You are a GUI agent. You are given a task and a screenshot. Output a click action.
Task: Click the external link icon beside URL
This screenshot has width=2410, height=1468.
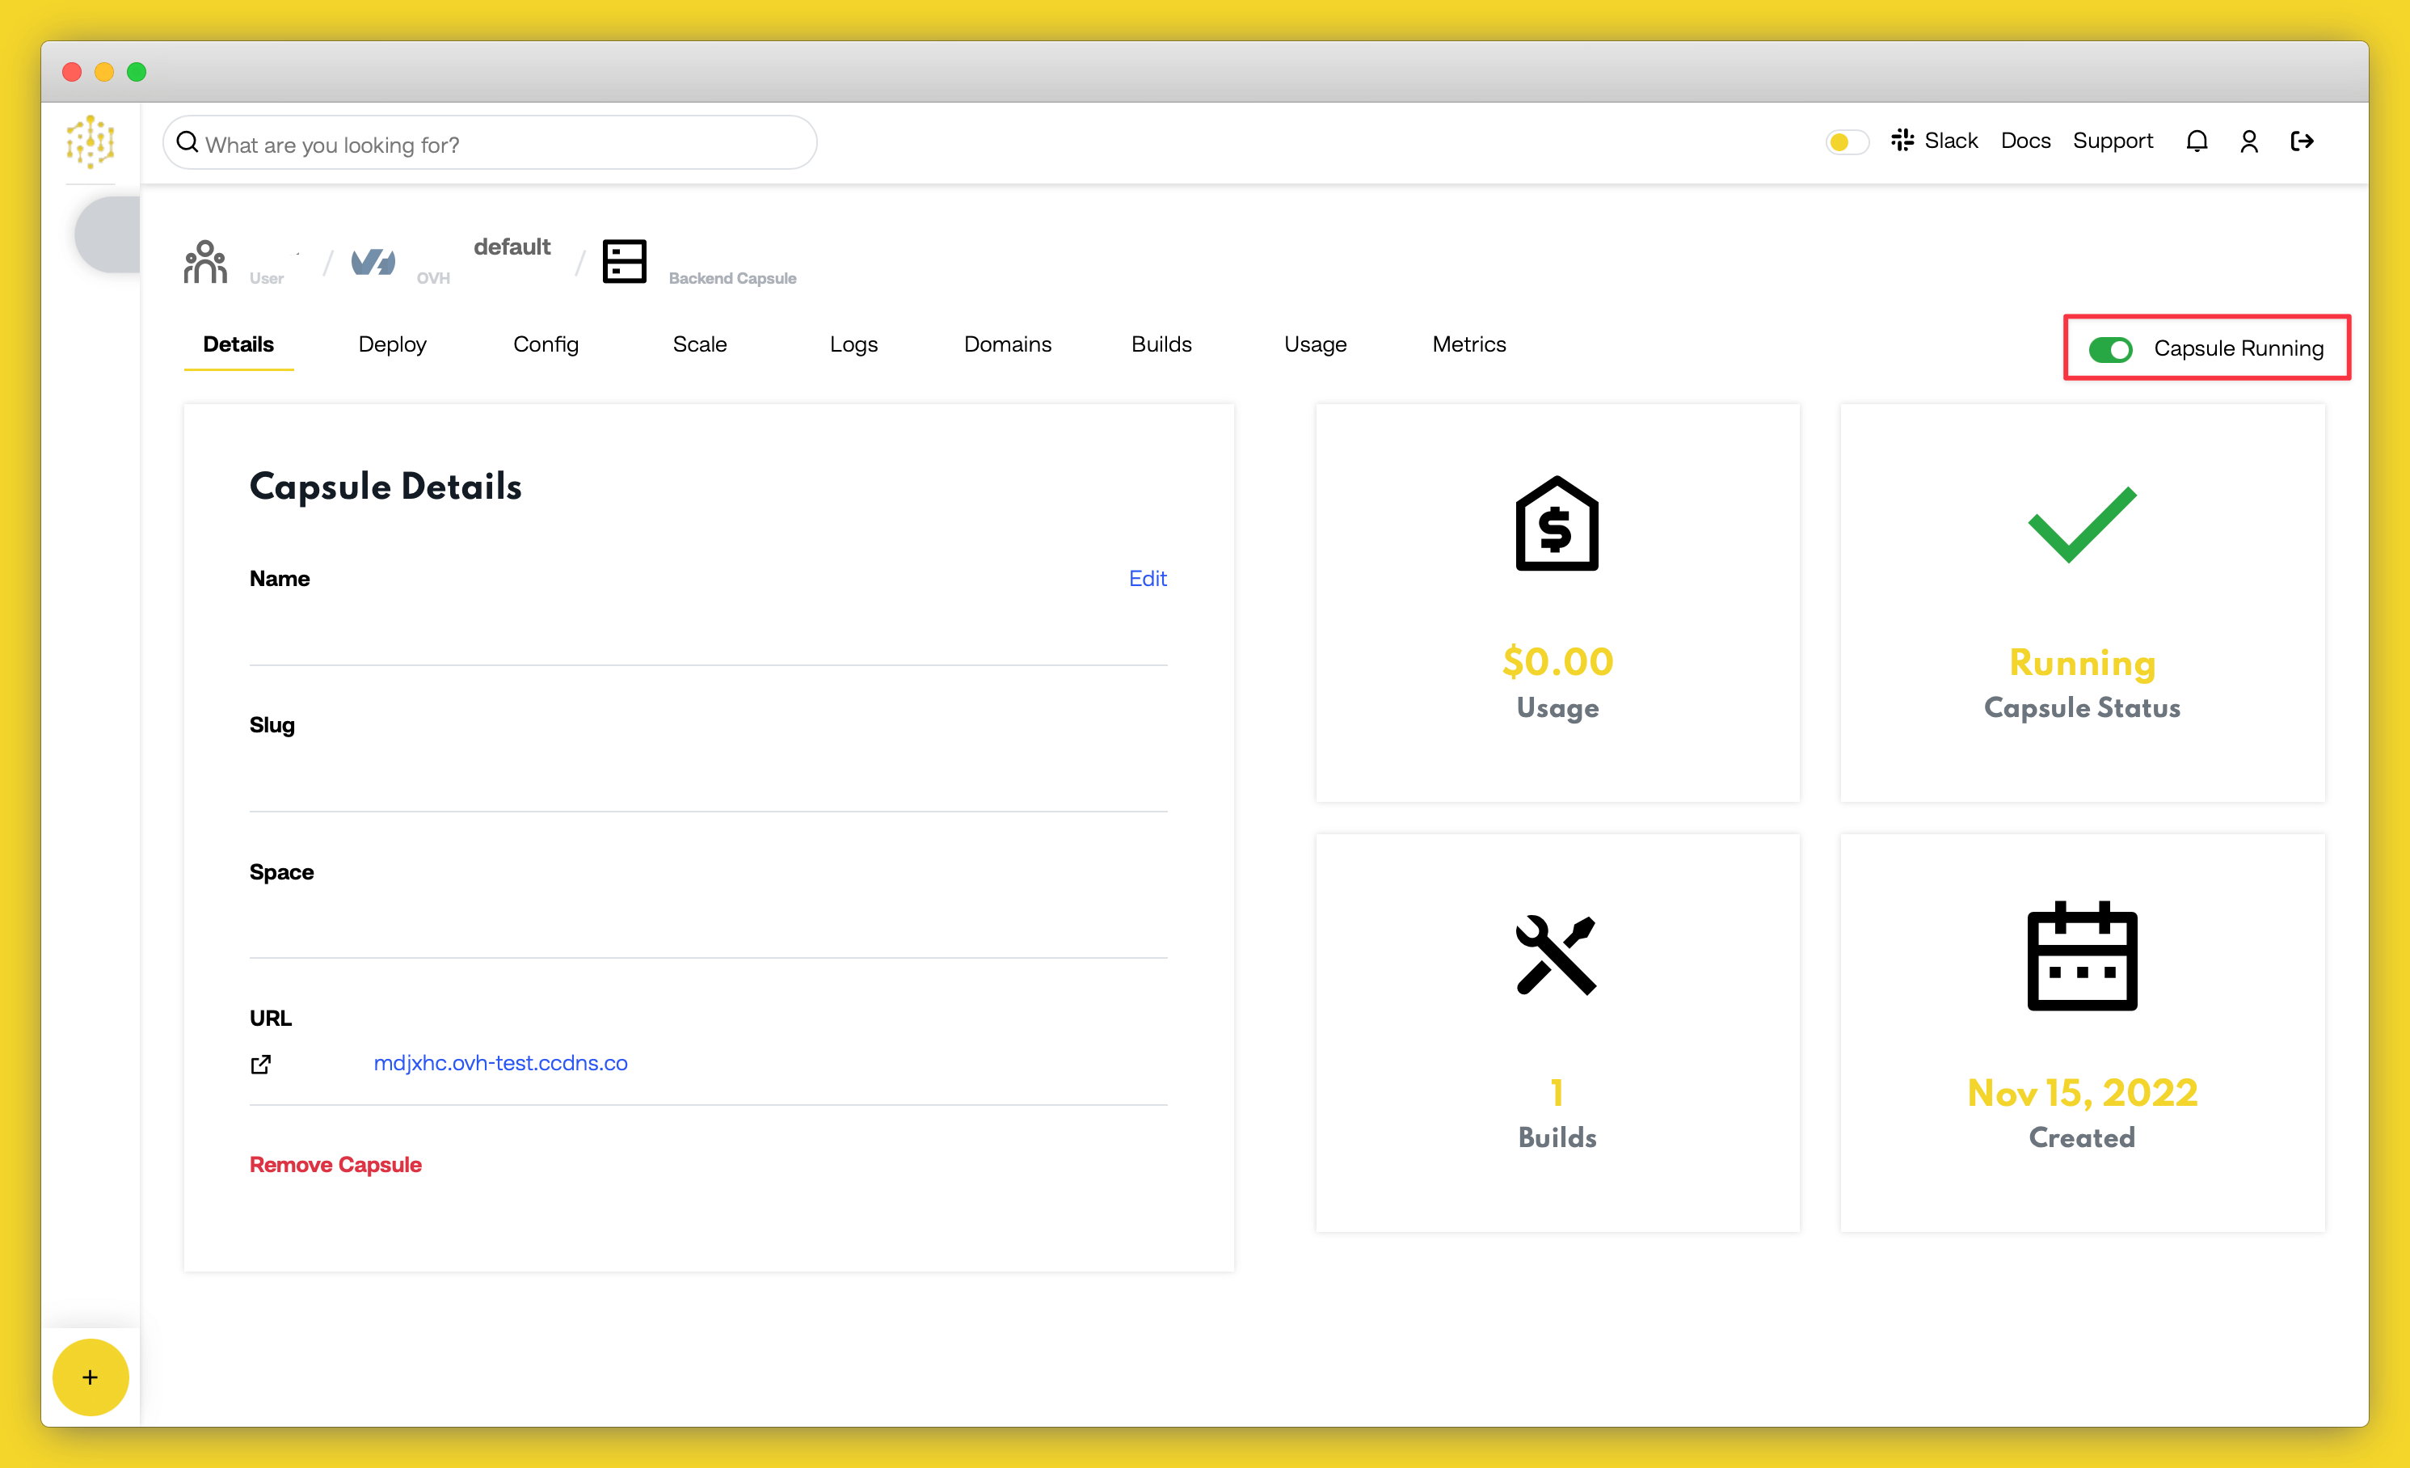pyautogui.click(x=260, y=1064)
